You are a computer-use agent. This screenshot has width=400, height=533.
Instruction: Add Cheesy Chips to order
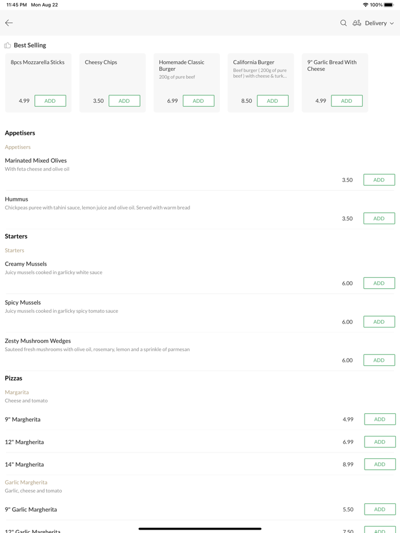[124, 101]
